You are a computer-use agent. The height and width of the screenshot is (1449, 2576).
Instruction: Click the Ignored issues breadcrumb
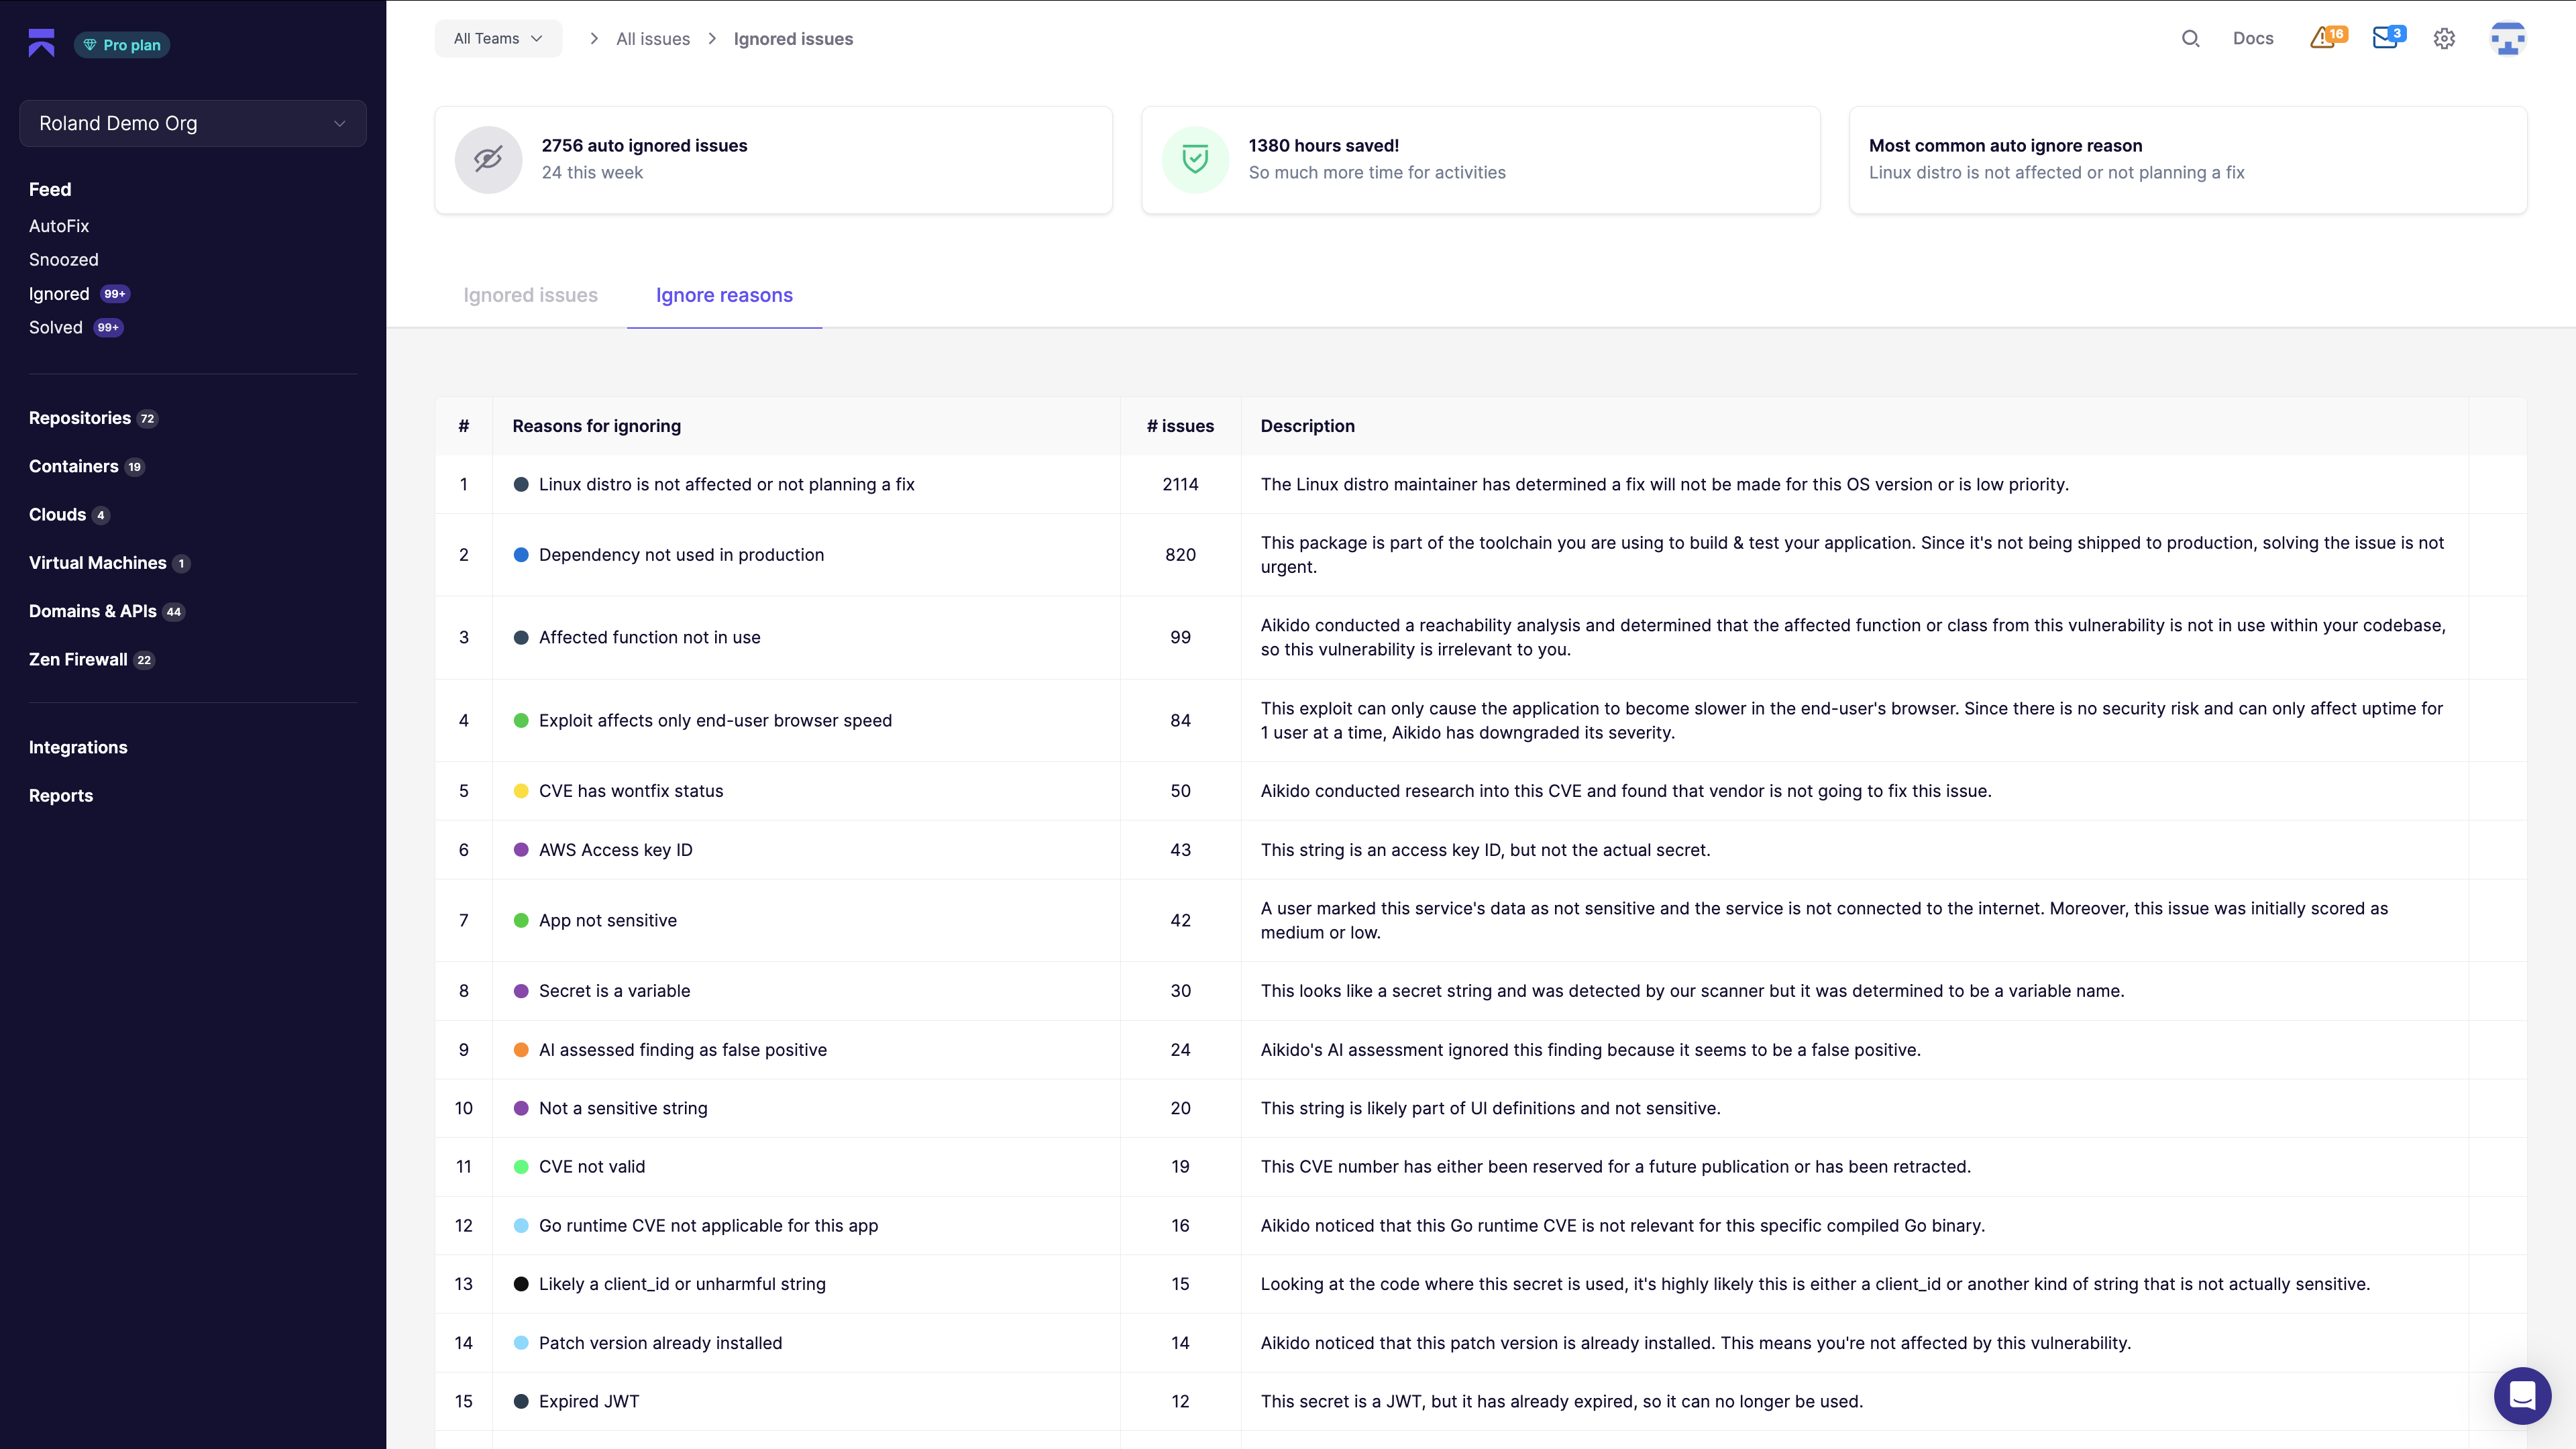(793, 39)
